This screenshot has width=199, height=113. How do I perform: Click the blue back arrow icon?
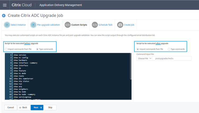point(4,16)
